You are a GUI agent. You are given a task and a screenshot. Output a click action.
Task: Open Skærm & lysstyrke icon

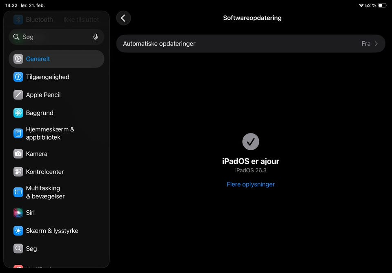tap(18, 230)
